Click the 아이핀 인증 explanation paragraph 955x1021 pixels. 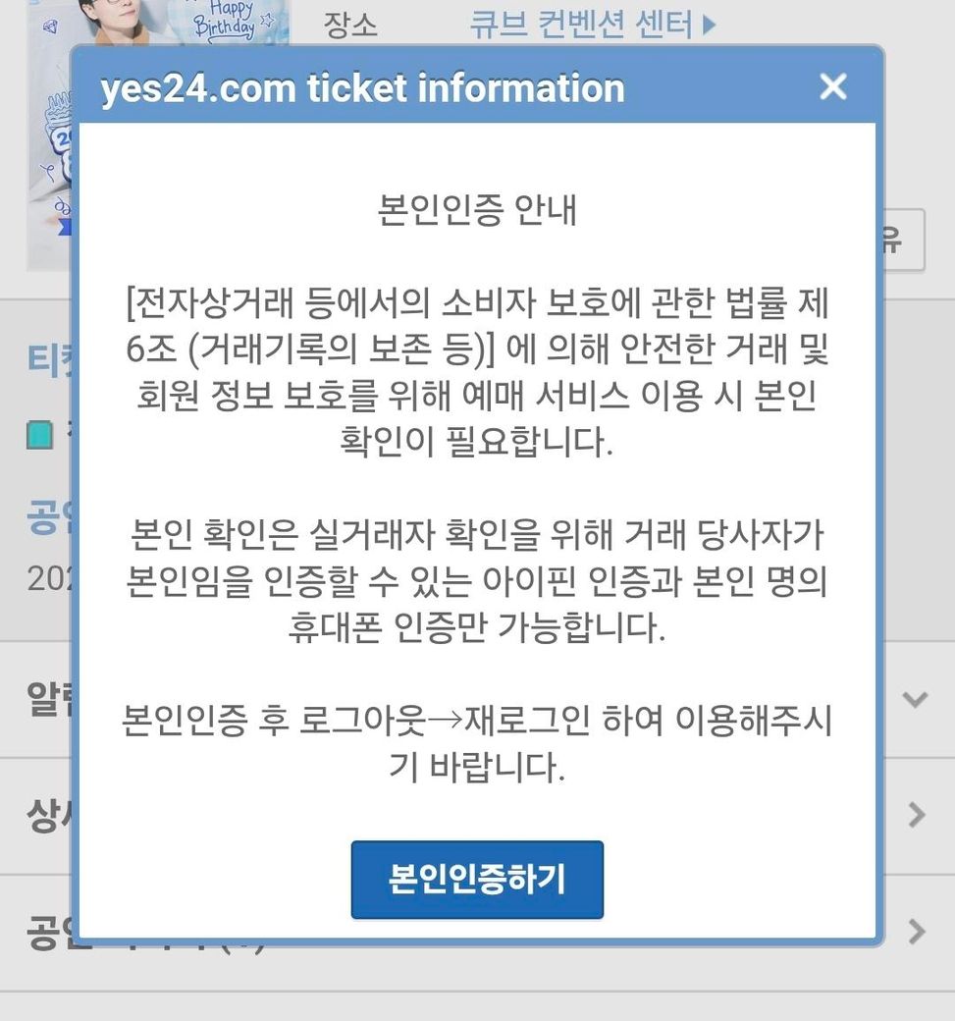(477, 581)
